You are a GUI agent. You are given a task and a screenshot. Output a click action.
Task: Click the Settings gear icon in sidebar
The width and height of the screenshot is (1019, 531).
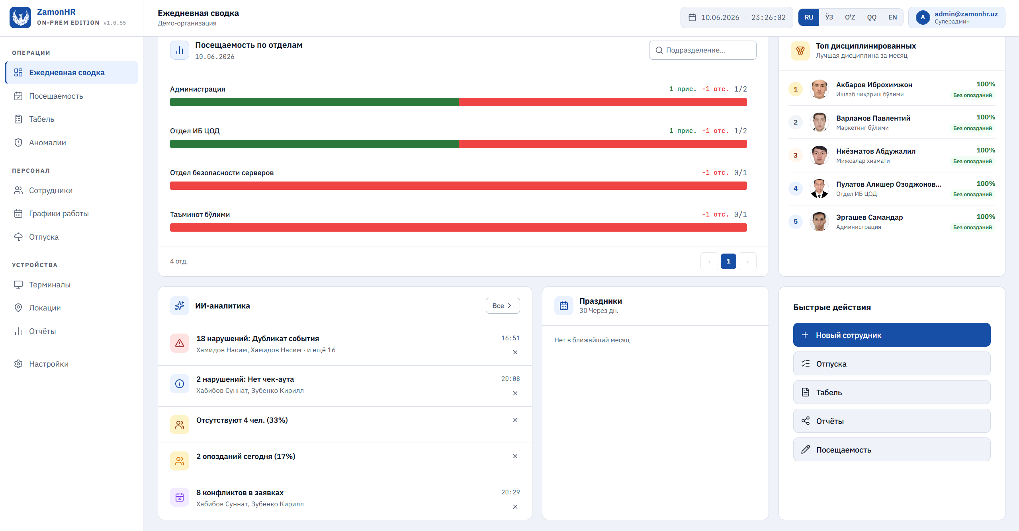(18, 364)
